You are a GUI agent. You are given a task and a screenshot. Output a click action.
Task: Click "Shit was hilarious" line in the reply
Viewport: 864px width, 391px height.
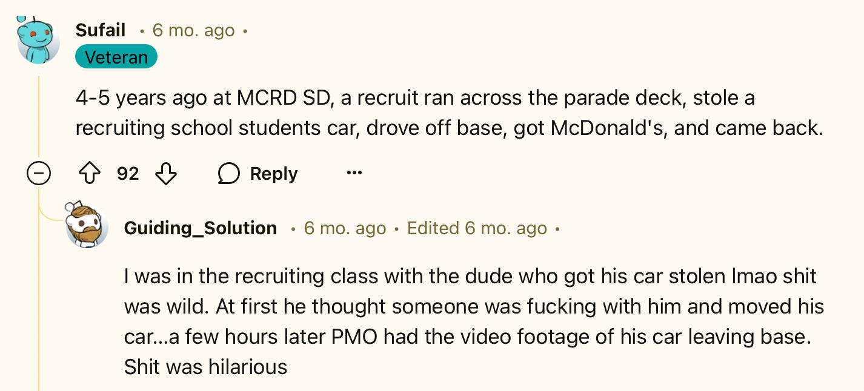pos(205,366)
